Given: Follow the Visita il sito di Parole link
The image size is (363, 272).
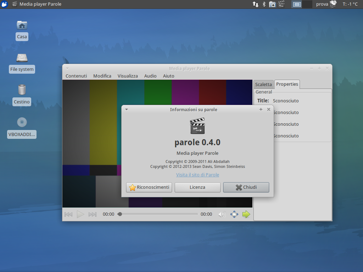Looking at the screenshot, I should click(x=197, y=175).
